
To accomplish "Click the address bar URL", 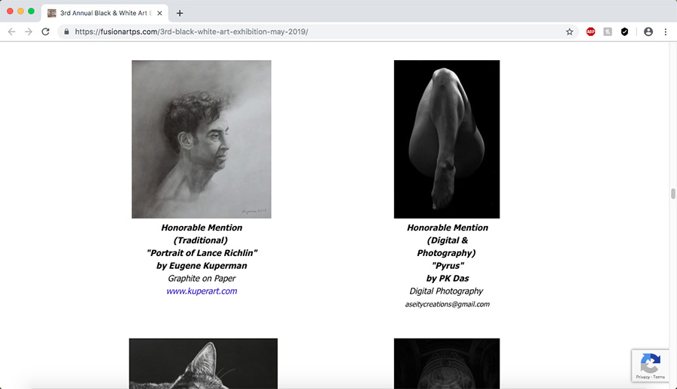I will pyautogui.click(x=191, y=32).
